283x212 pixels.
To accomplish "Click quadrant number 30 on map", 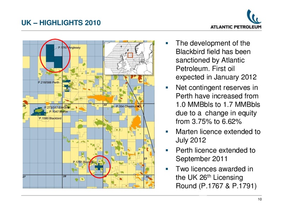I will (x=147, y=177).
